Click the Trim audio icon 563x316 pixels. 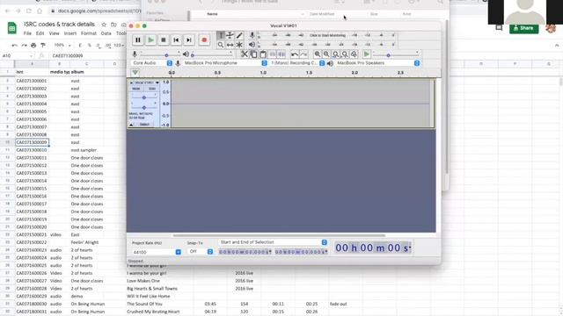[273, 54]
